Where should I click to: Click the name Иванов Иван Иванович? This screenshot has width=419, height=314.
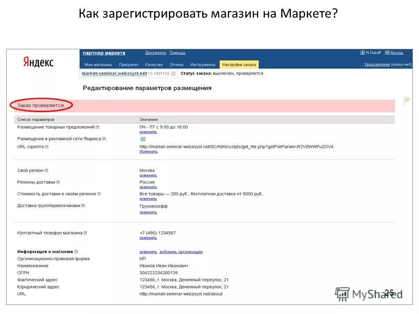pos(164,266)
